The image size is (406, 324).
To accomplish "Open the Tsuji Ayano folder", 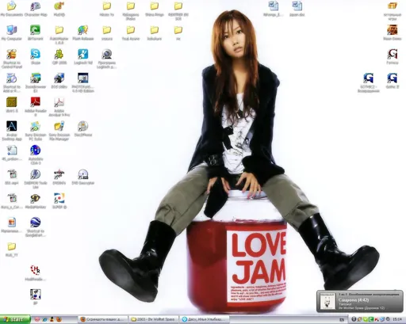I will [x=131, y=30].
